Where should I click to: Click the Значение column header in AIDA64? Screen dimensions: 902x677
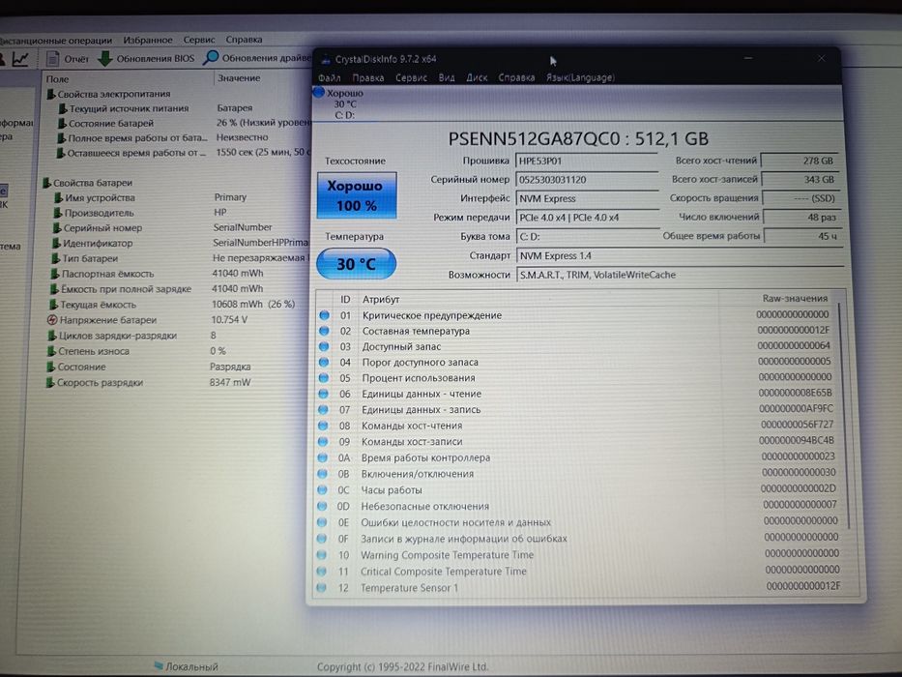(239, 77)
